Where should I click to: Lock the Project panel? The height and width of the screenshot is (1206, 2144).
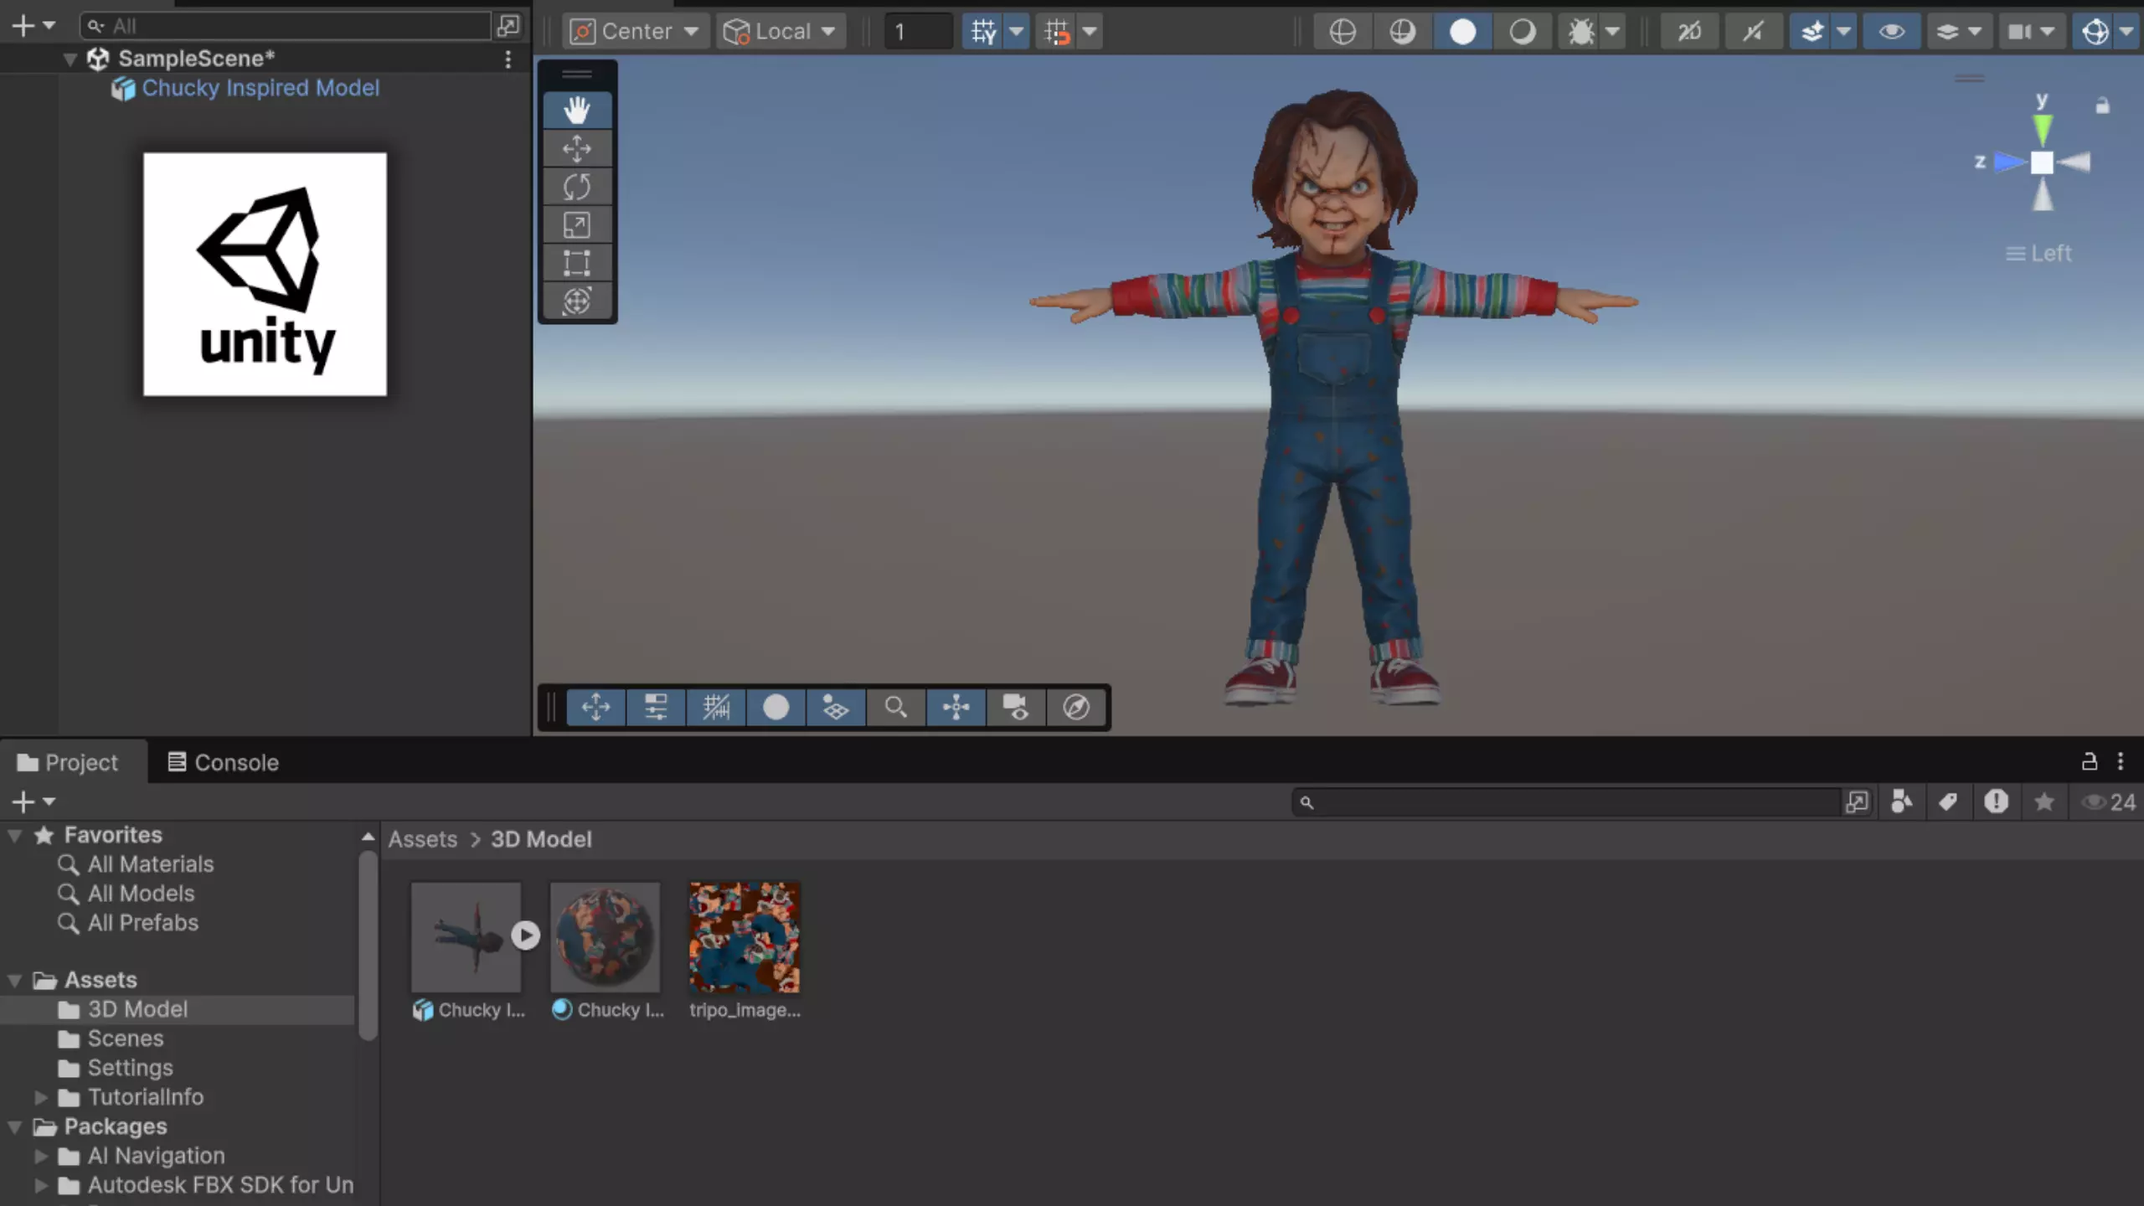(2089, 760)
